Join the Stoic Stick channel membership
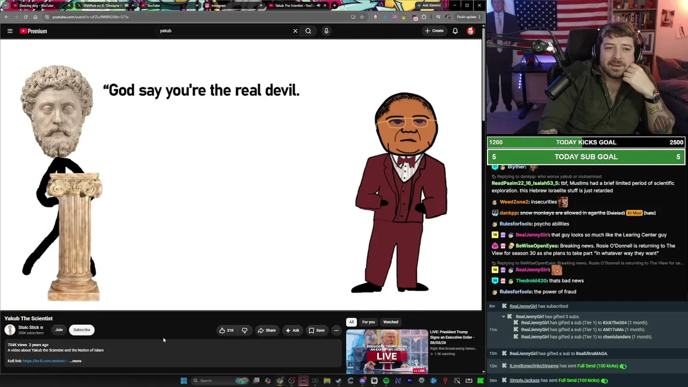This screenshot has height=387, width=688. (59, 330)
